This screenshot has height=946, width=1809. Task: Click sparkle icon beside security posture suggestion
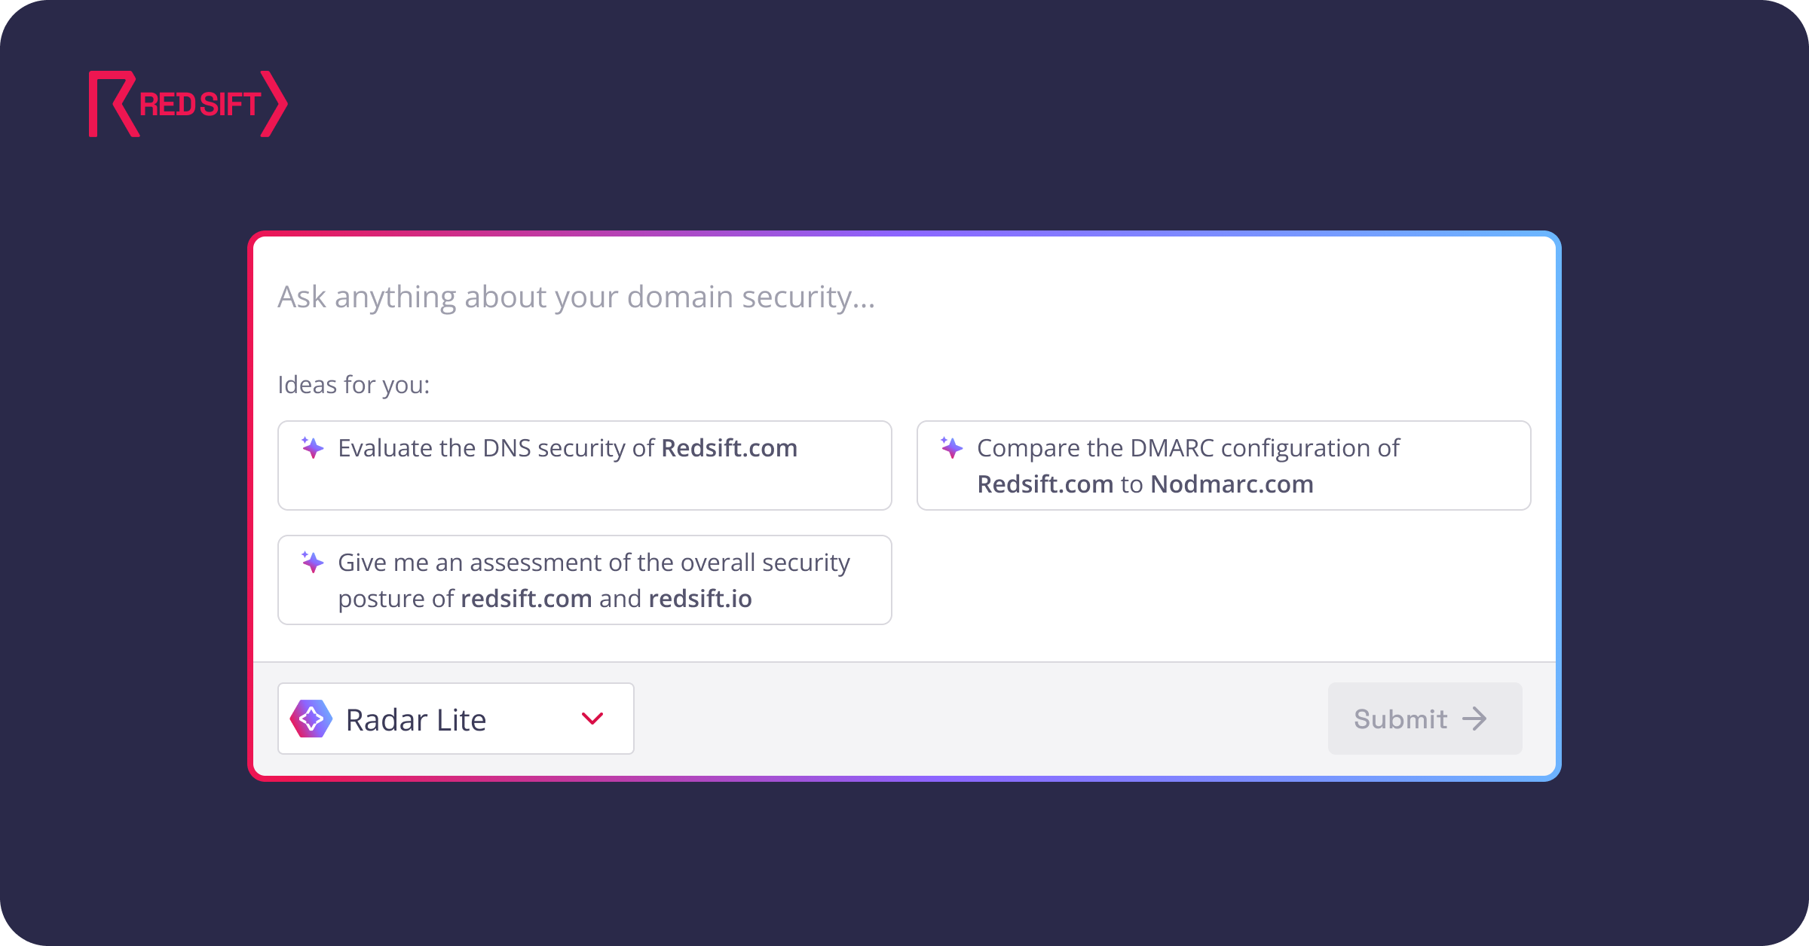312,563
